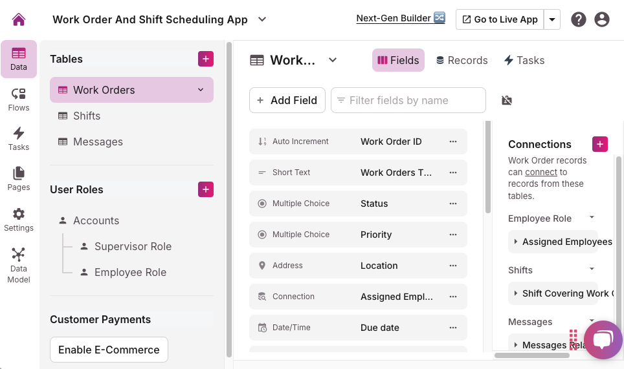Open the Flows section in sidebar
Screen dimensions: 624x369
pyautogui.click(x=19, y=100)
